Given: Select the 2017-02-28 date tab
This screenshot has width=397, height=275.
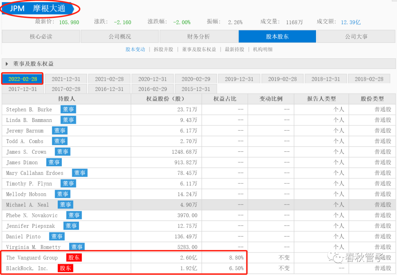Looking at the screenshot, I should click(x=66, y=89).
